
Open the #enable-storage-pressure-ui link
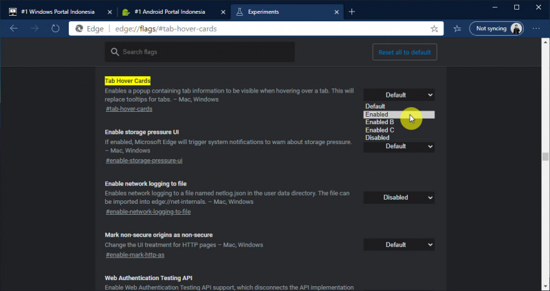[x=144, y=161]
